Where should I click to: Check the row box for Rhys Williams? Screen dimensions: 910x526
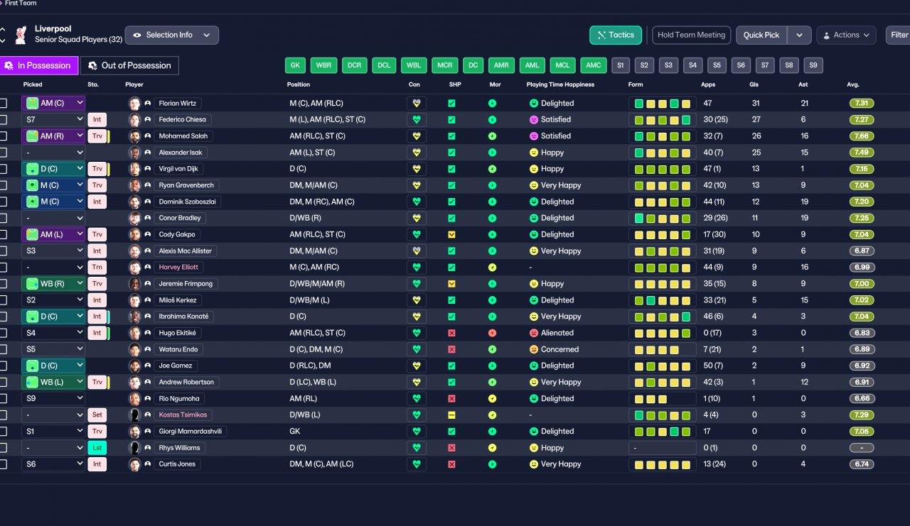[3, 448]
